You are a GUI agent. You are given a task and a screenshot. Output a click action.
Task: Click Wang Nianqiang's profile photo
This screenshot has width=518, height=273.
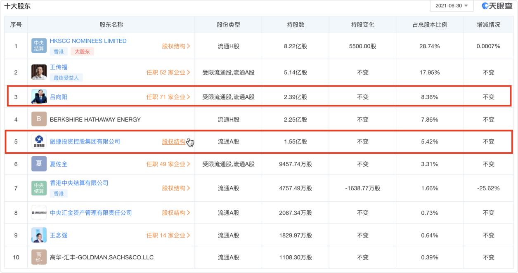tap(38, 235)
